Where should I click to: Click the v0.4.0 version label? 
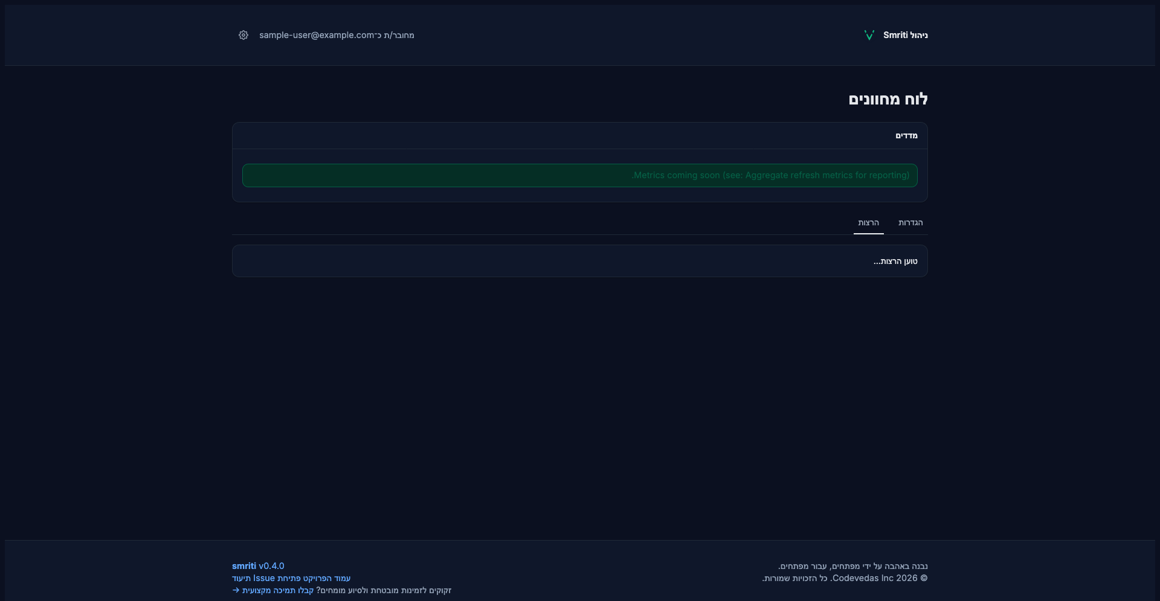coord(271,566)
